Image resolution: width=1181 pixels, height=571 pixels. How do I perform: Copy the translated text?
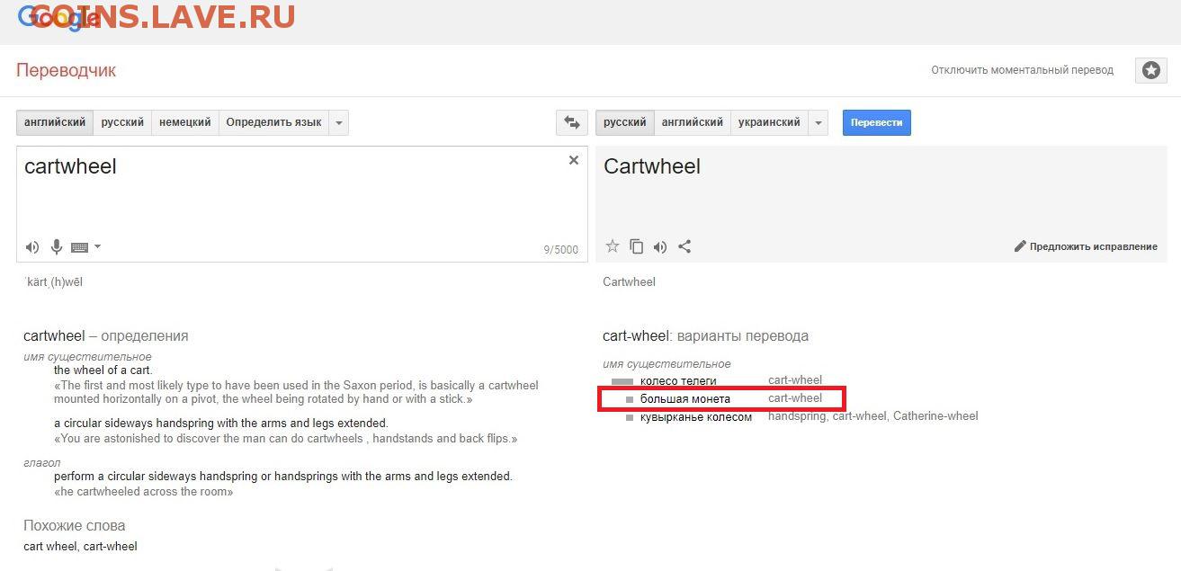tap(637, 246)
